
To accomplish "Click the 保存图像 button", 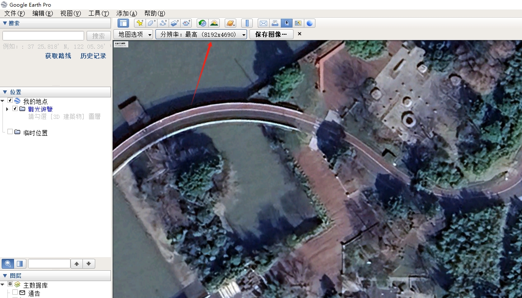I will coord(271,34).
